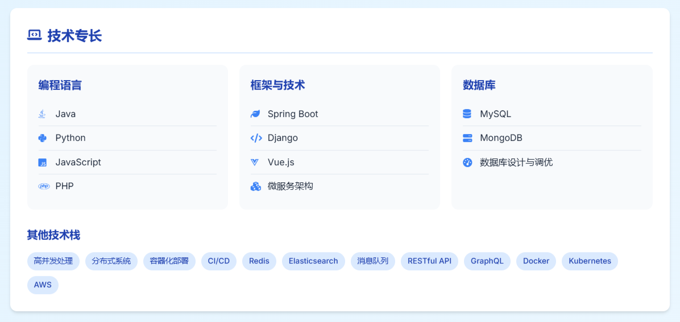Click the Spring Boot leaf icon

pyautogui.click(x=255, y=114)
